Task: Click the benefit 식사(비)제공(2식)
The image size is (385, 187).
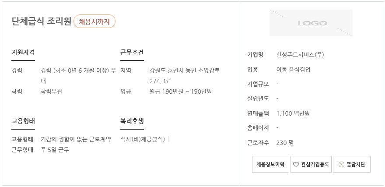Action: pyautogui.click(x=143, y=140)
